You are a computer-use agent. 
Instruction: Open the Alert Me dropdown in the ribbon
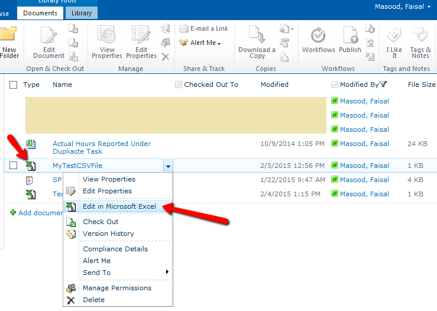coord(219,44)
